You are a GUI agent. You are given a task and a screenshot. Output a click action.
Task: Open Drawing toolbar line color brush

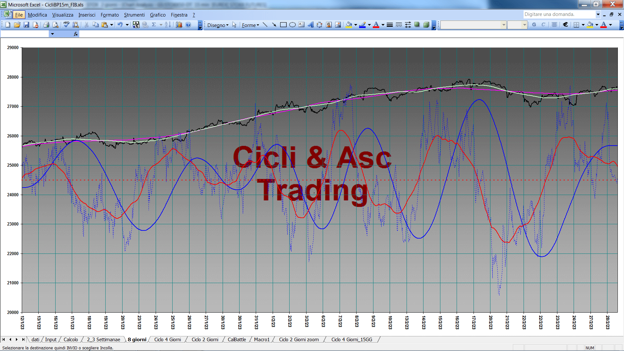(362, 25)
